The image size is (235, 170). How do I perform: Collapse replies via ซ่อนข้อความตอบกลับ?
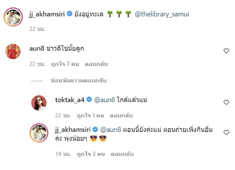(x=78, y=80)
